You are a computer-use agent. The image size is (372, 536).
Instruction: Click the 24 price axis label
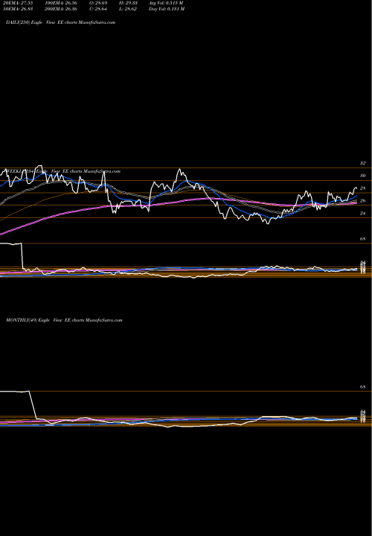coord(363,214)
